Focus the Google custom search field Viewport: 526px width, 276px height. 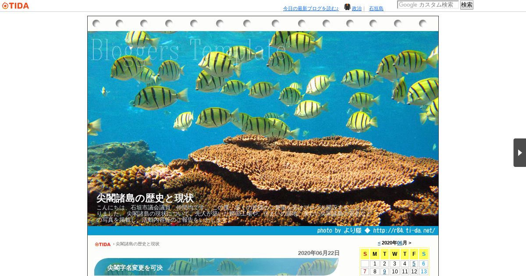tap(428, 5)
